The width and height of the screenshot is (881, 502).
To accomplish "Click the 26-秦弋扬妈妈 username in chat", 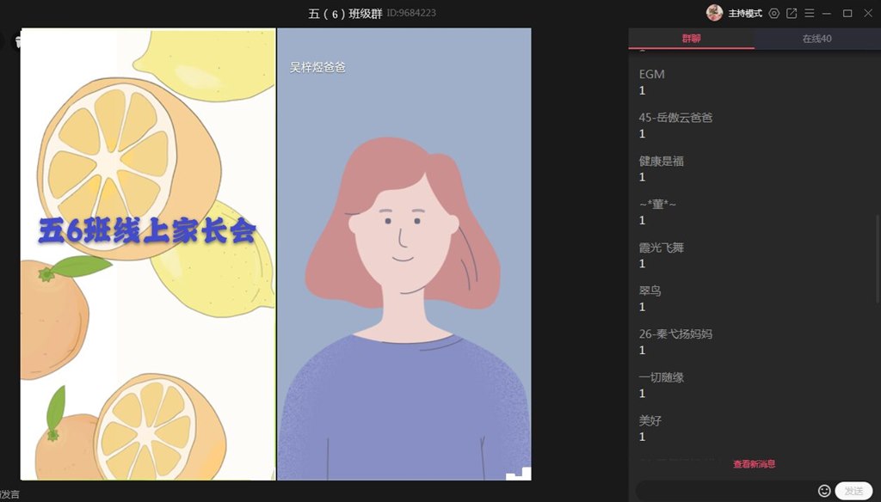I will point(675,334).
